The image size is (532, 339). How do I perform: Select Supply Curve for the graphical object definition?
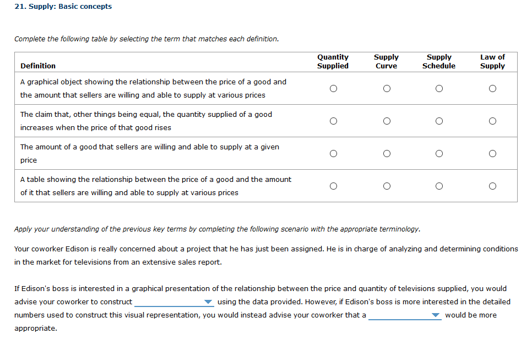(x=386, y=88)
